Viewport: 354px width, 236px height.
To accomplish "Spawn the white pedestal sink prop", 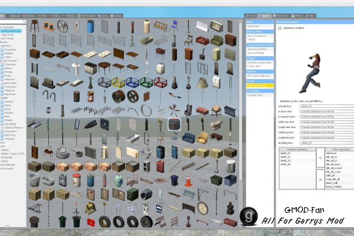I will pyautogui.click(x=76, y=68).
